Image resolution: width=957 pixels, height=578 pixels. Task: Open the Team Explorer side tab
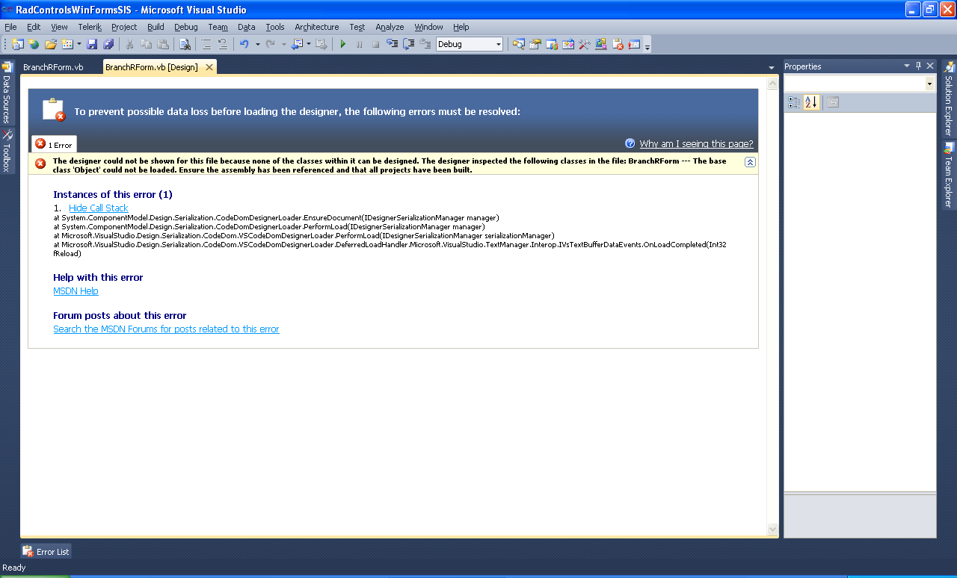949,175
